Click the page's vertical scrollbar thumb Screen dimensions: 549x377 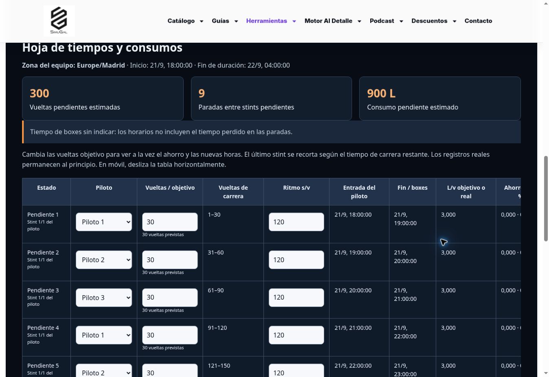(x=546, y=199)
